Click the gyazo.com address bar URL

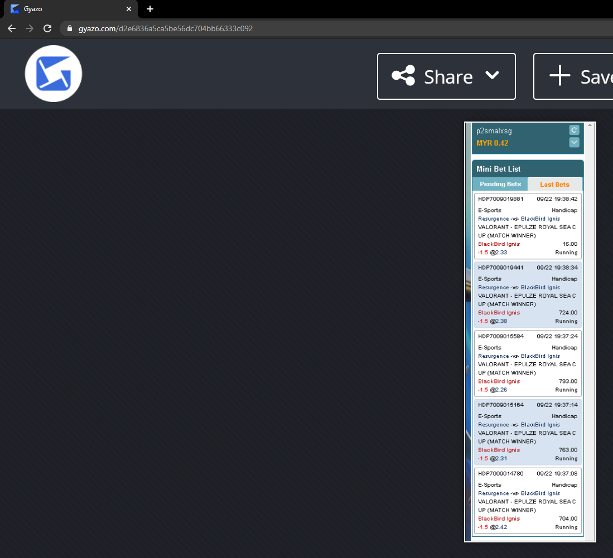coord(166,28)
